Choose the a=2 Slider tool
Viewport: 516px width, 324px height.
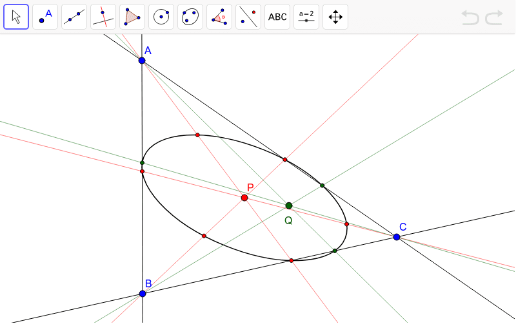306,17
